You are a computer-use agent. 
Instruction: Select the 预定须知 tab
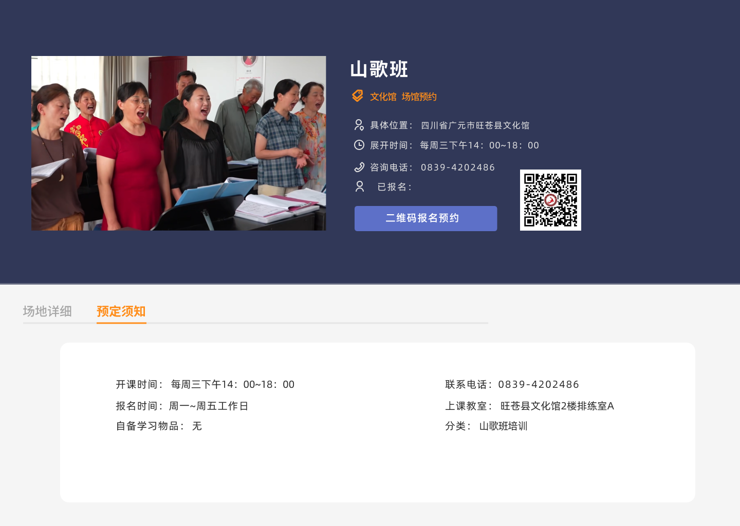coord(121,311)
